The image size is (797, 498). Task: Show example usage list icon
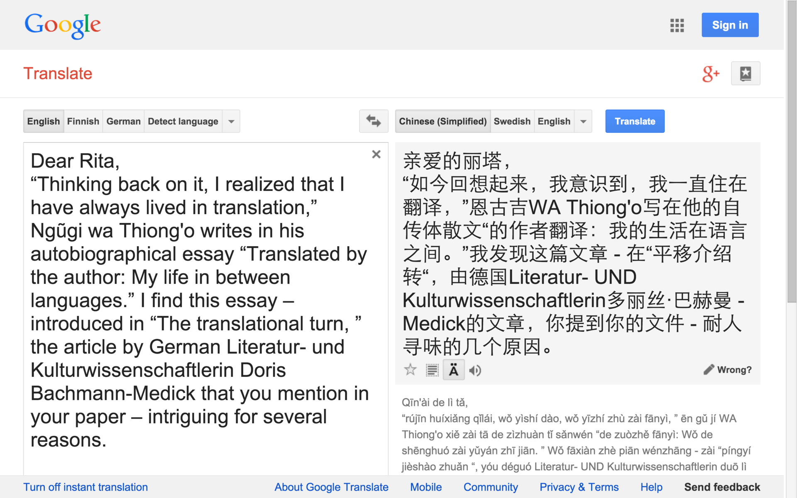point(432,370)
